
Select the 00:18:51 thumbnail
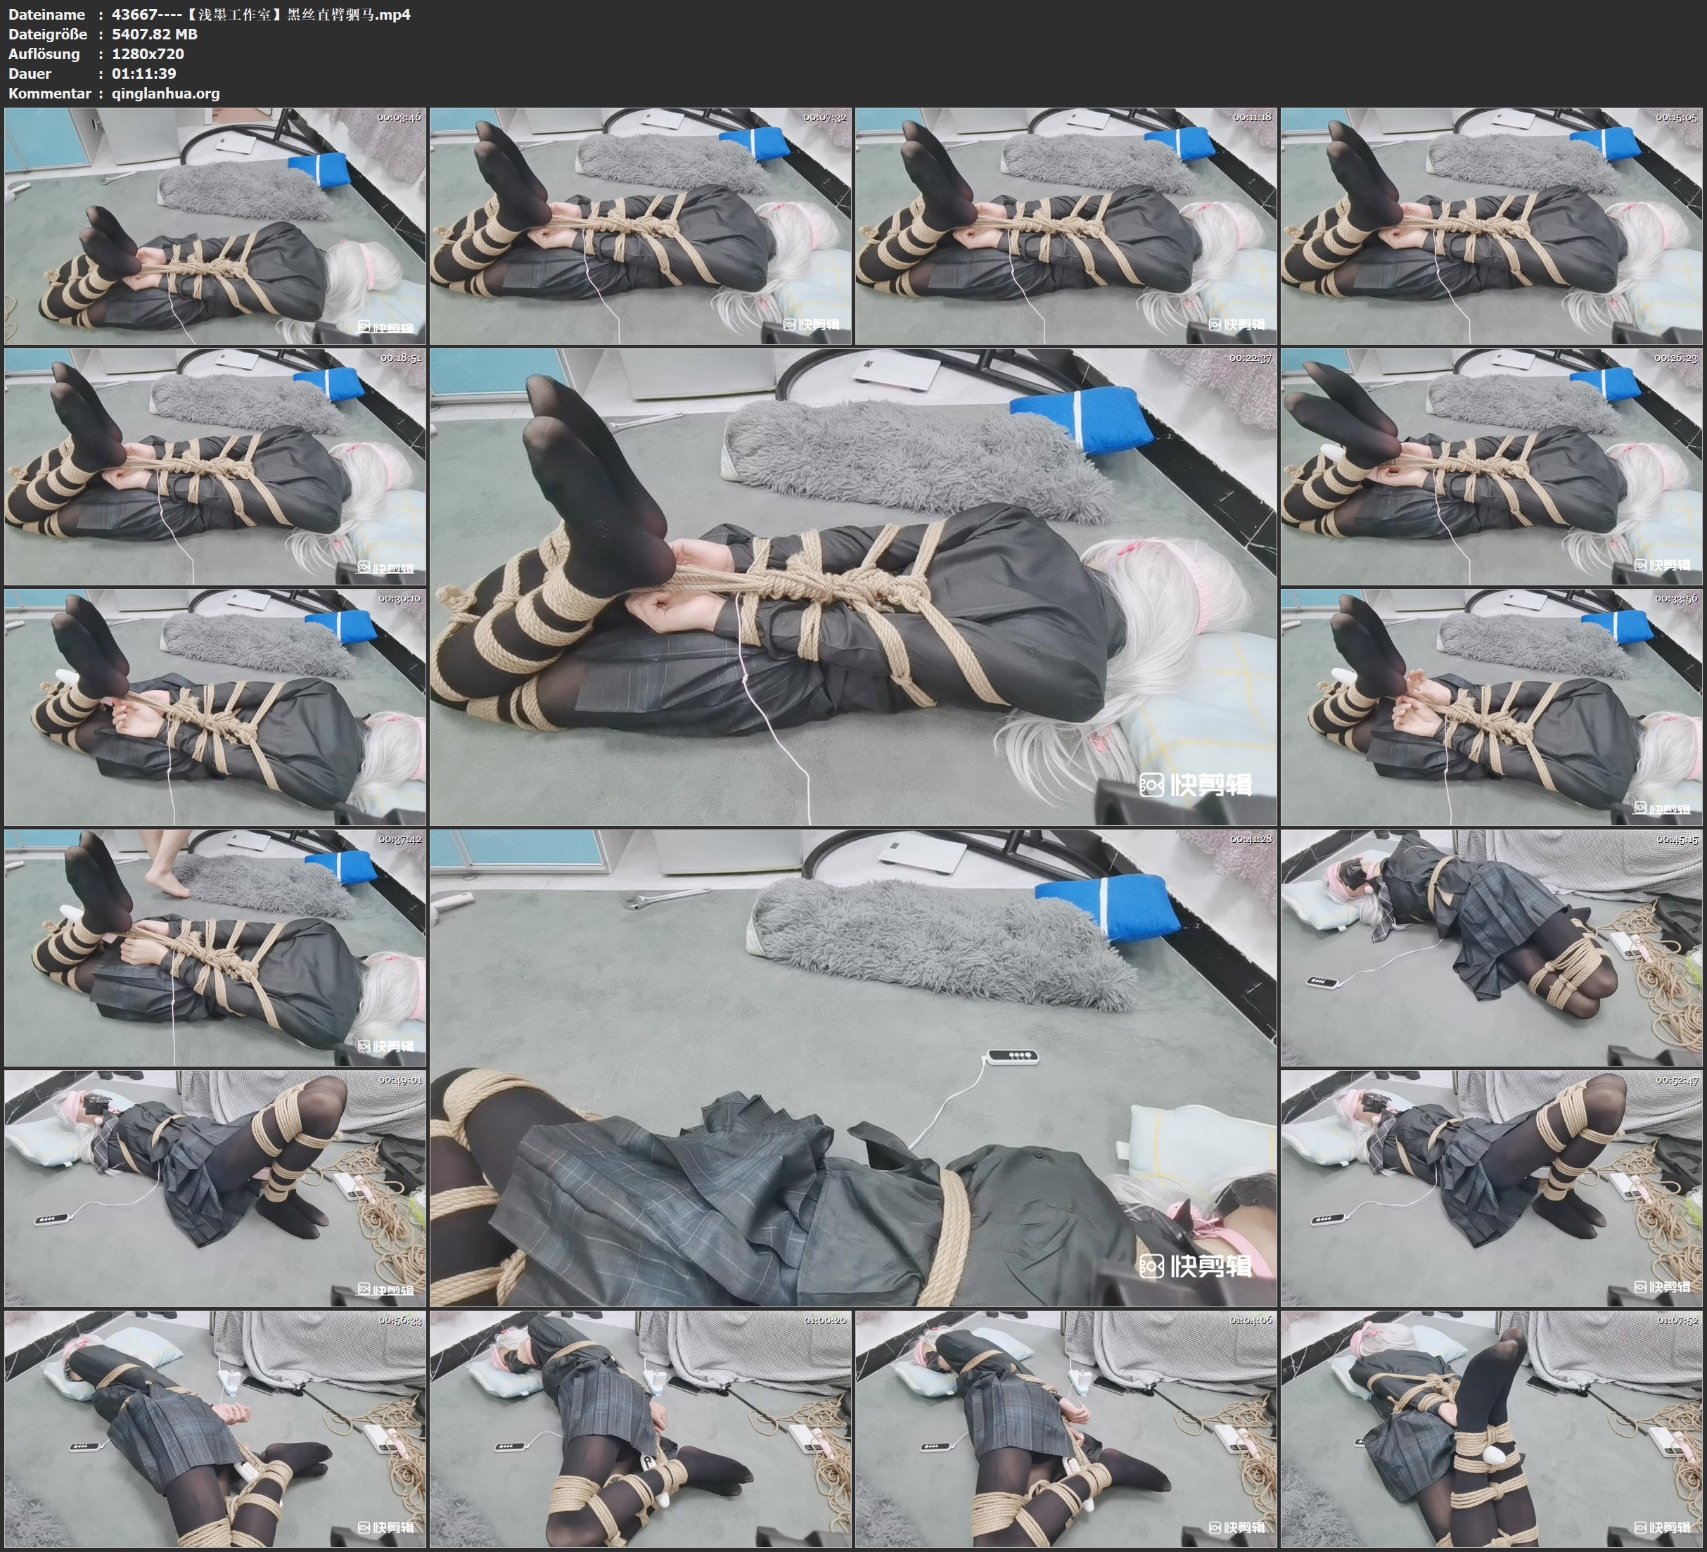point(215,466)
